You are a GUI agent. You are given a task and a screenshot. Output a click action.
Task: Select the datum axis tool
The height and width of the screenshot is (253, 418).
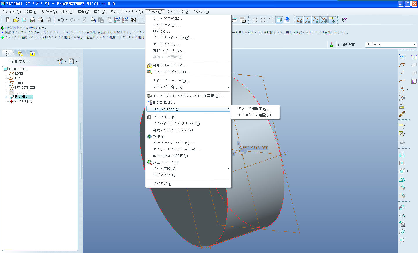coord(402,73)
